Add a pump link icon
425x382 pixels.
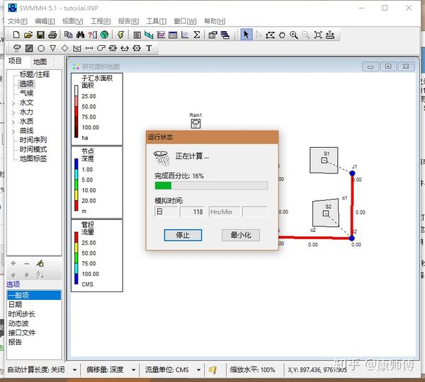pyautogui.click(x=101, y=48)
